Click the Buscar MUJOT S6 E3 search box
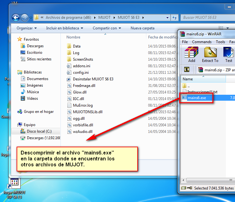The height and width of the screenshot is (202, 235). coord(207,18)
